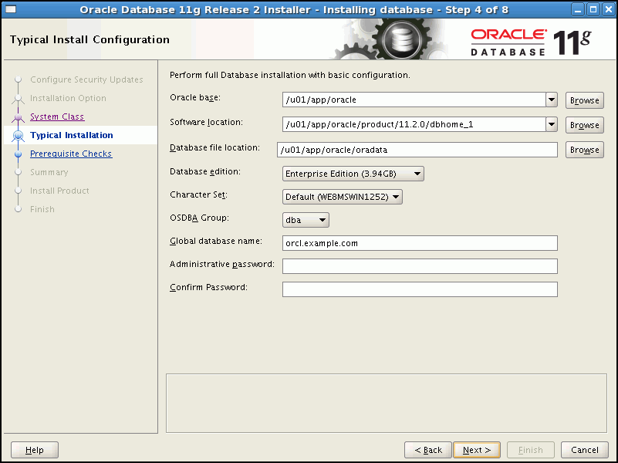Click the Next button
Viewport: 618px width, 463px height.
(476, 450)
